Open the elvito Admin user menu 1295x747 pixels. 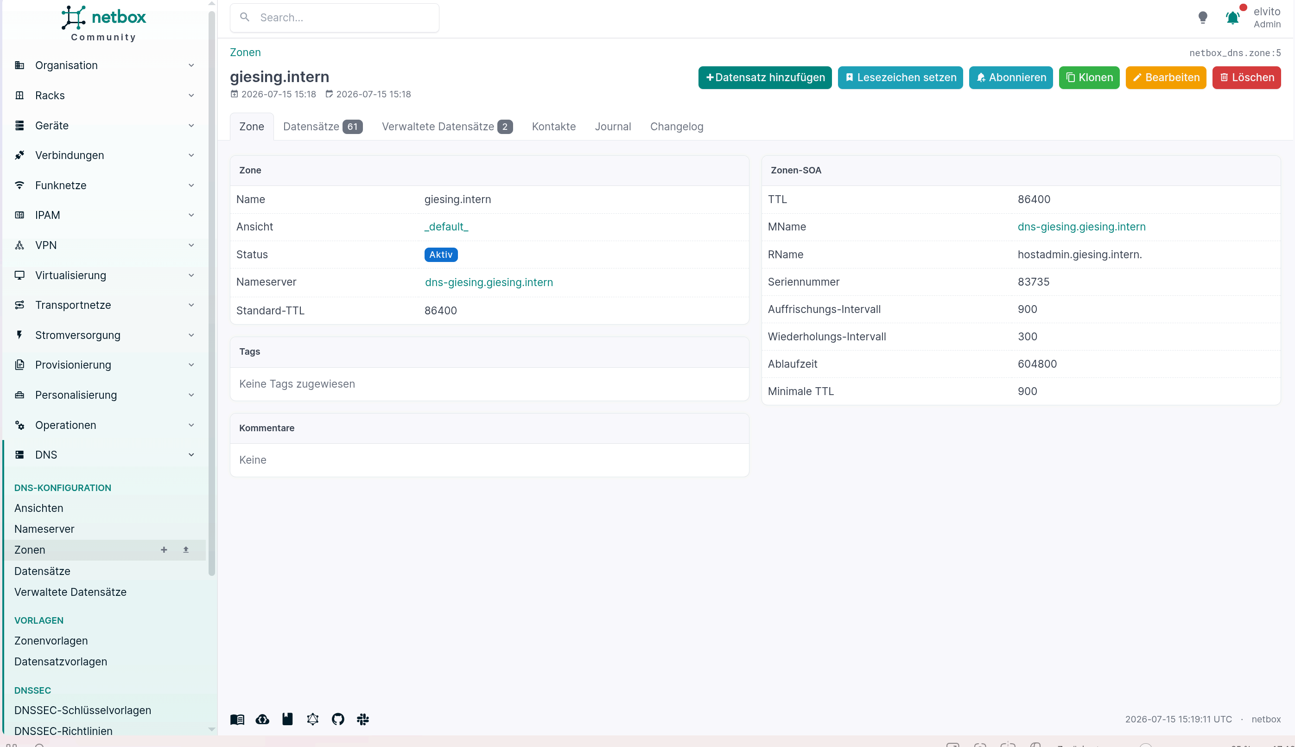pyautogui.click(x=1267, y=18)
